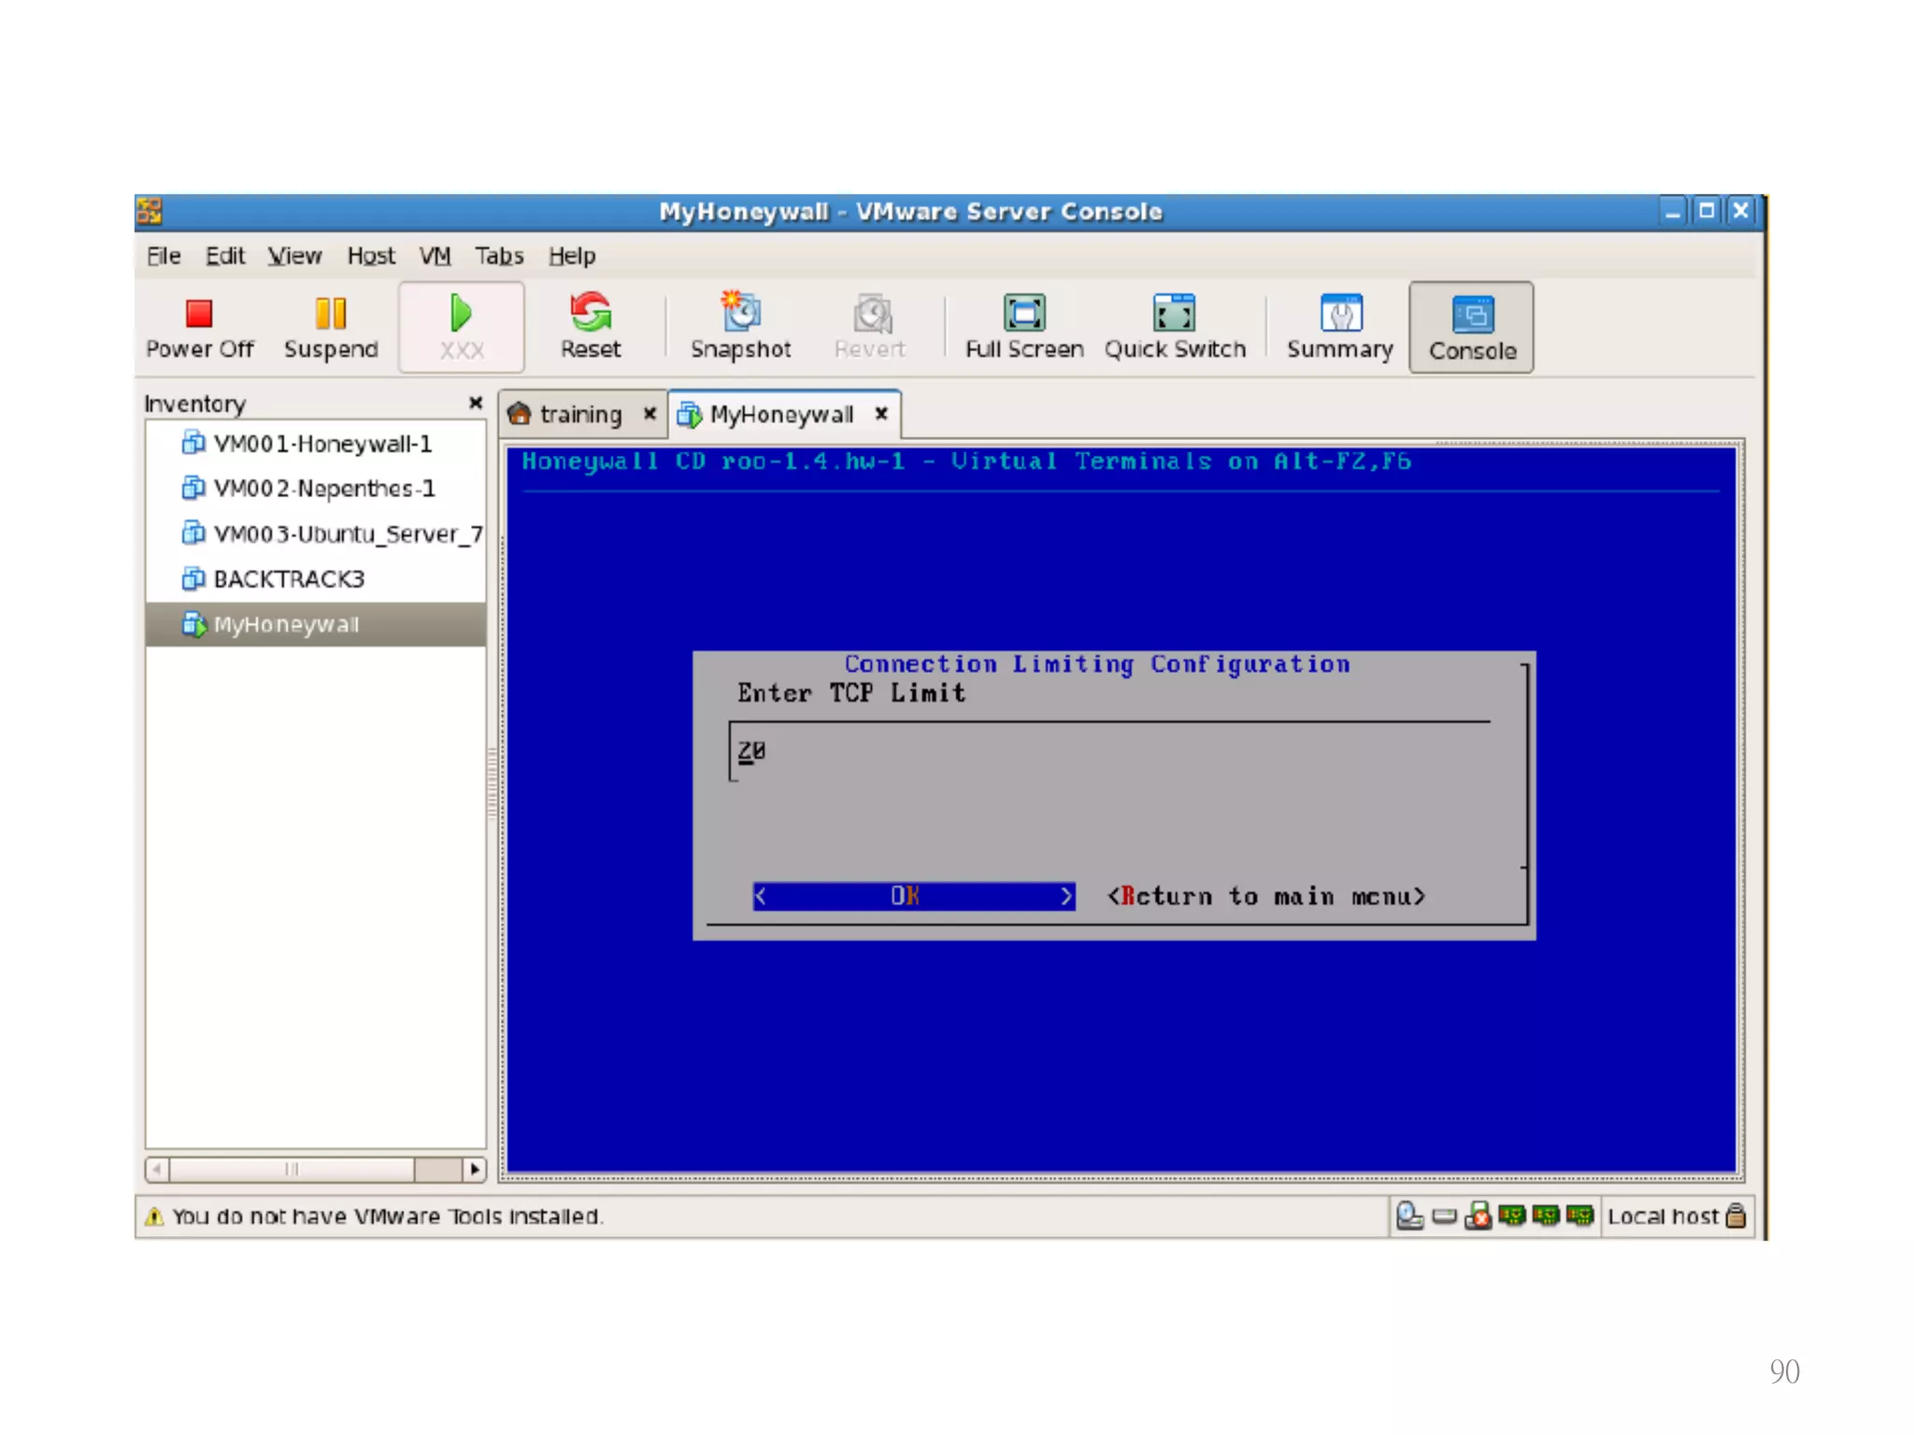Activate Quick Switch view

click(1174, 326)
